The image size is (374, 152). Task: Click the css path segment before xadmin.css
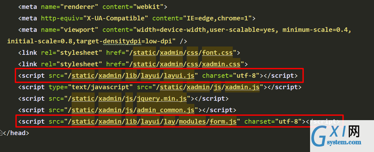pos(192,64)
